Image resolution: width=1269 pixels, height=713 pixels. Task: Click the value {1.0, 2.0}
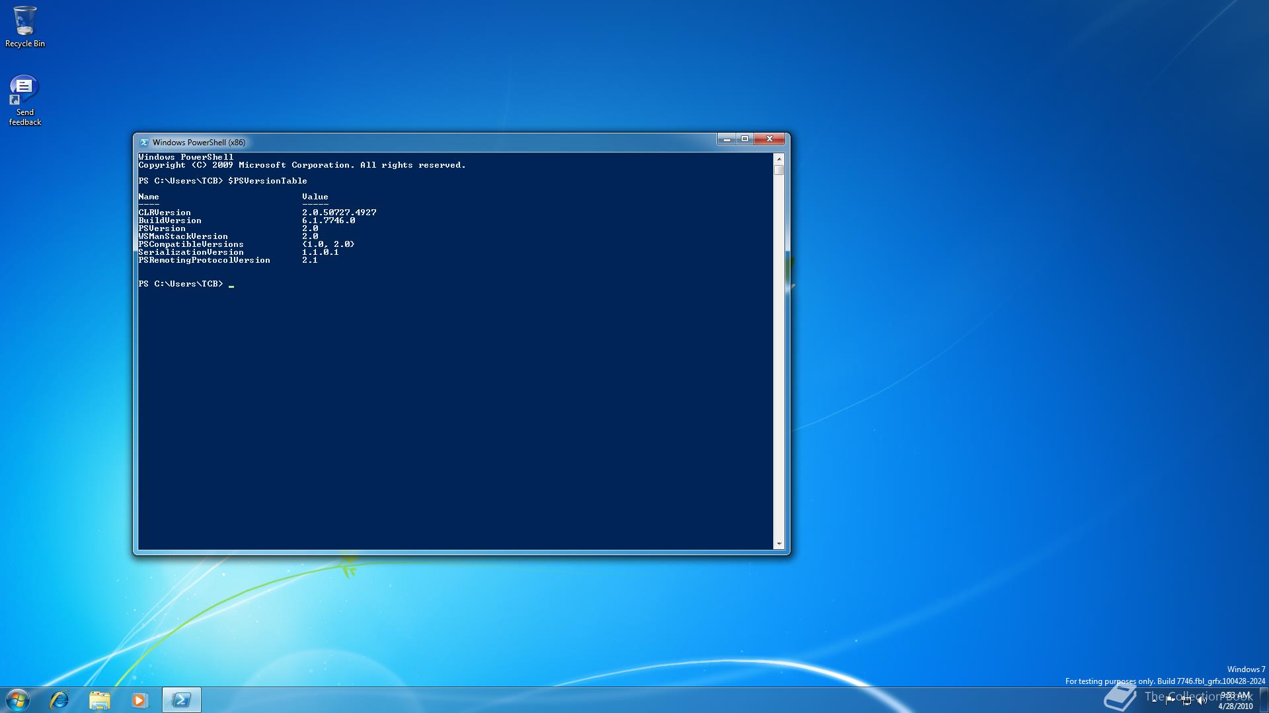pos(328,244)
